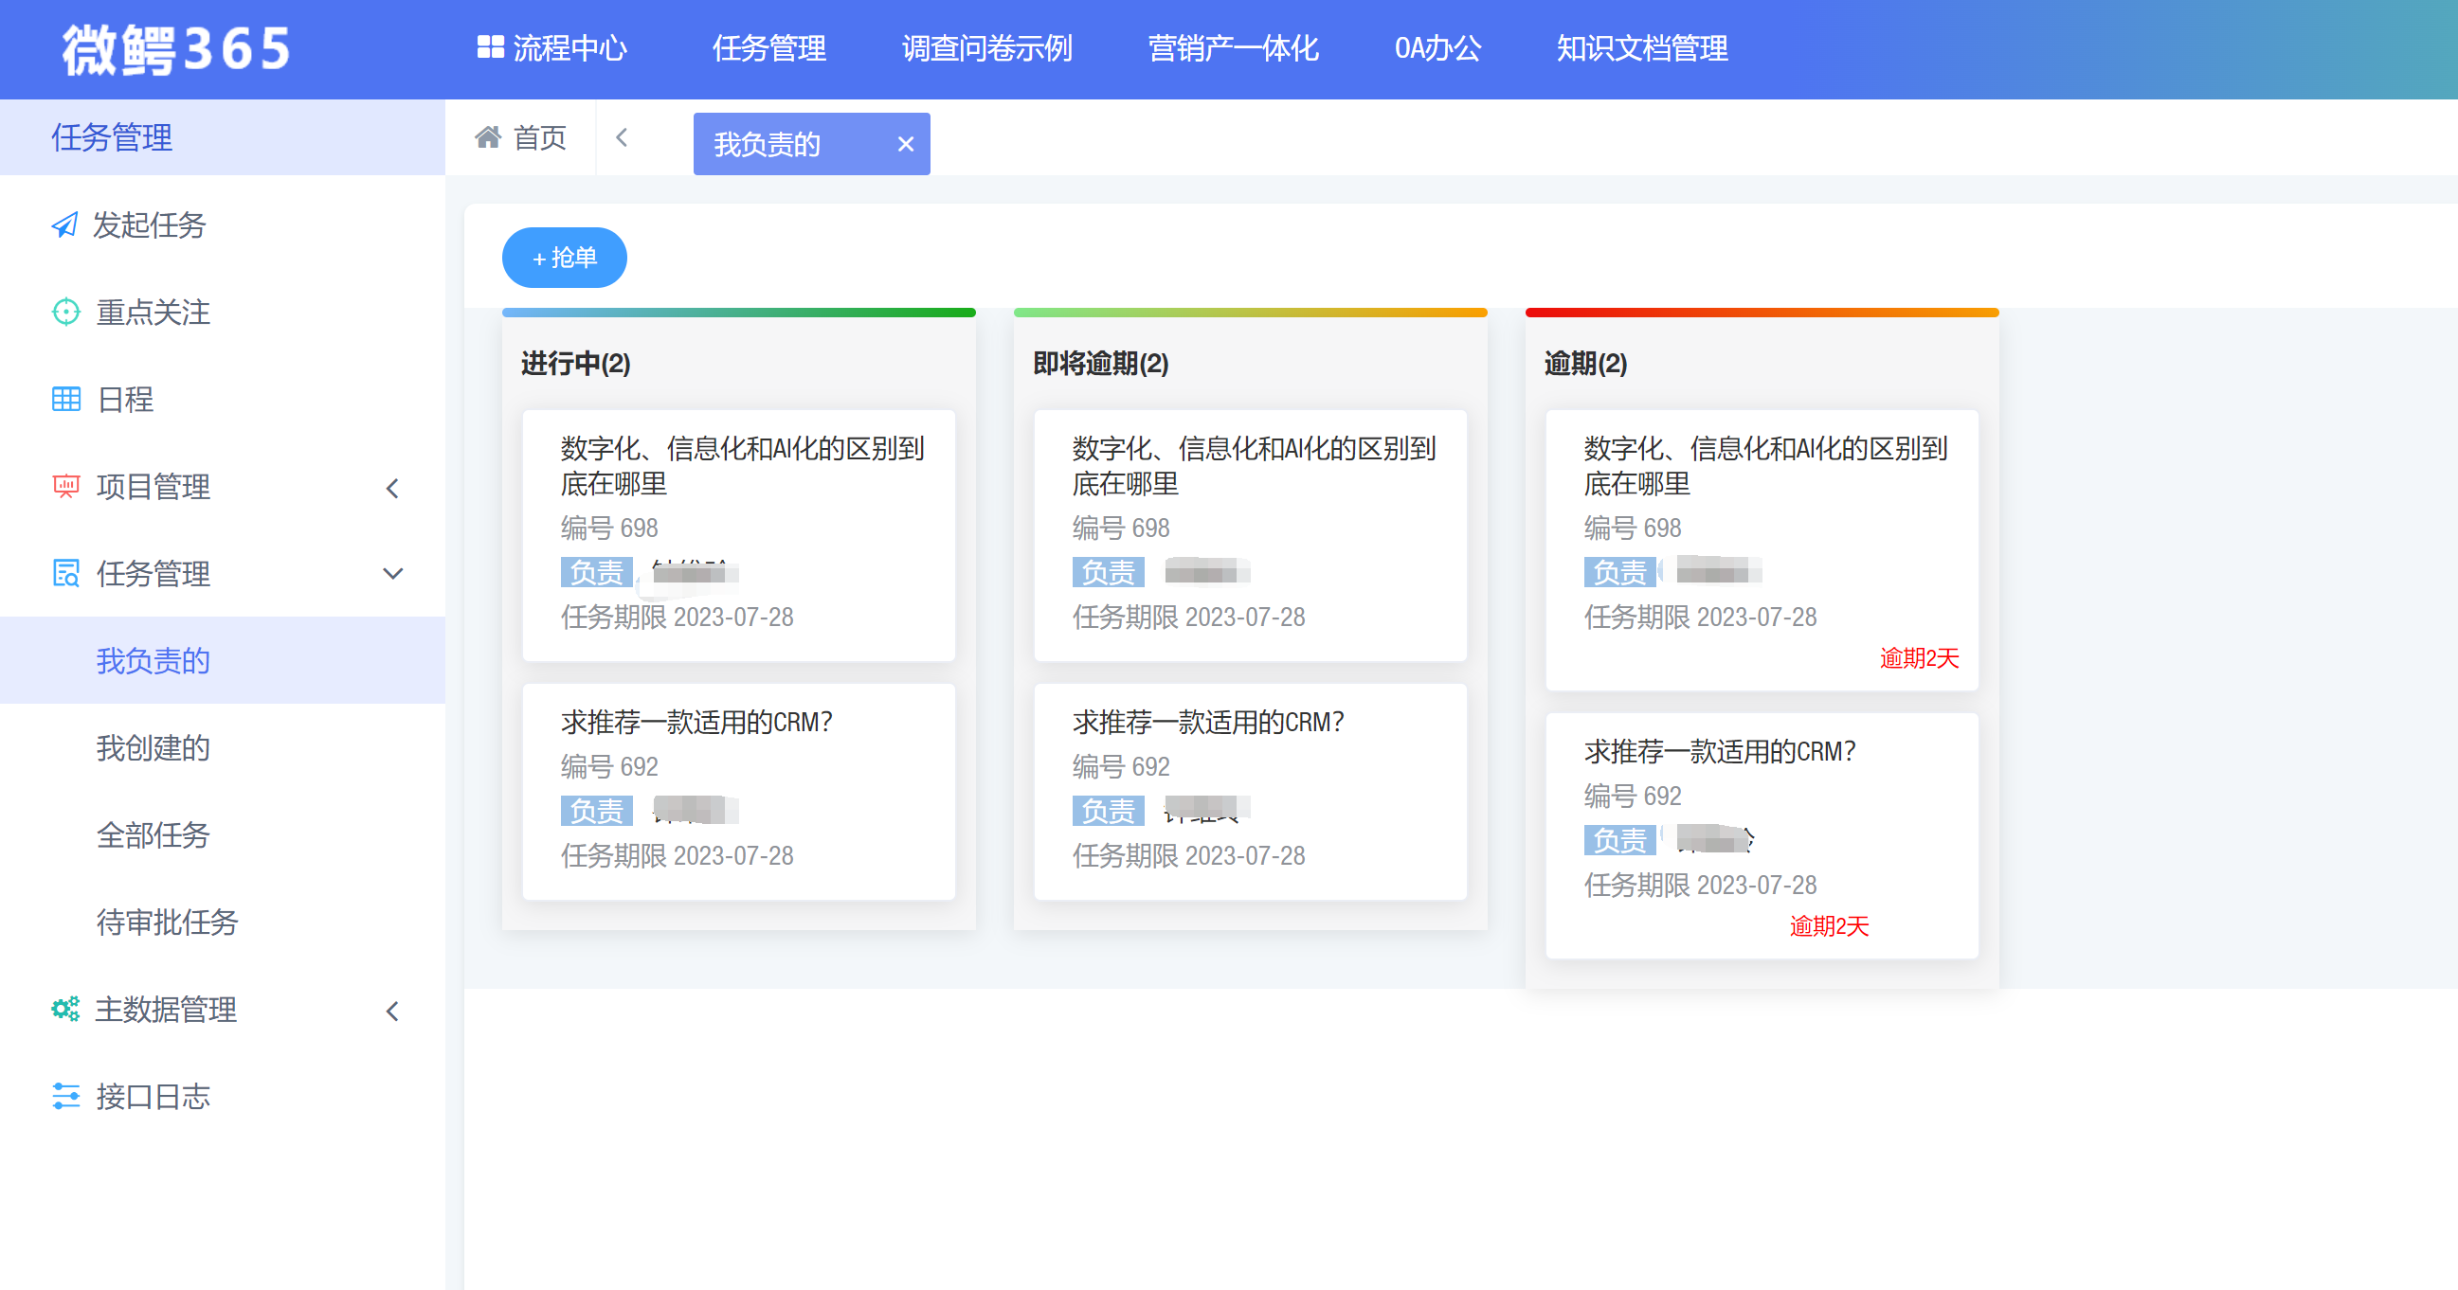The width and height of the screenshot is (2458, 1290).
Task: Click the target icon beside 重点关注
Action: [65, 312]
